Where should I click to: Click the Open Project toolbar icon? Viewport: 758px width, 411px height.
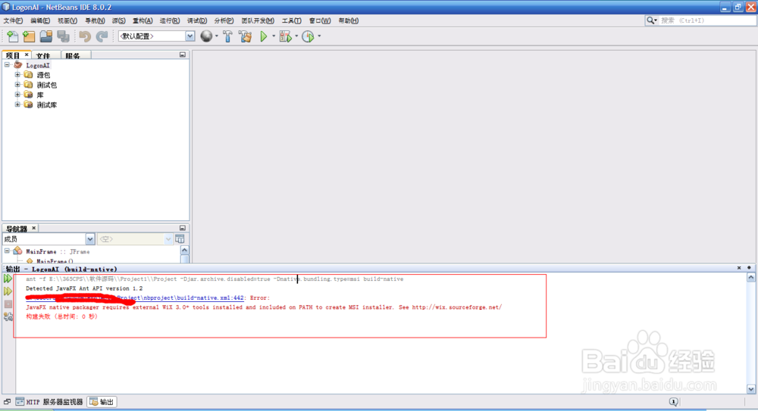pos(46,36)
